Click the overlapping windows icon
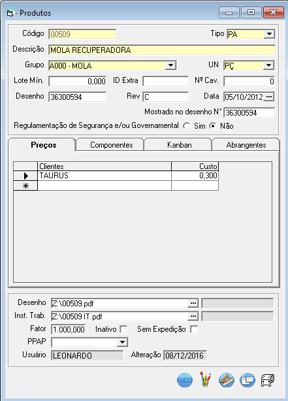This screenshot has height=401, width=288. (248, 380)
